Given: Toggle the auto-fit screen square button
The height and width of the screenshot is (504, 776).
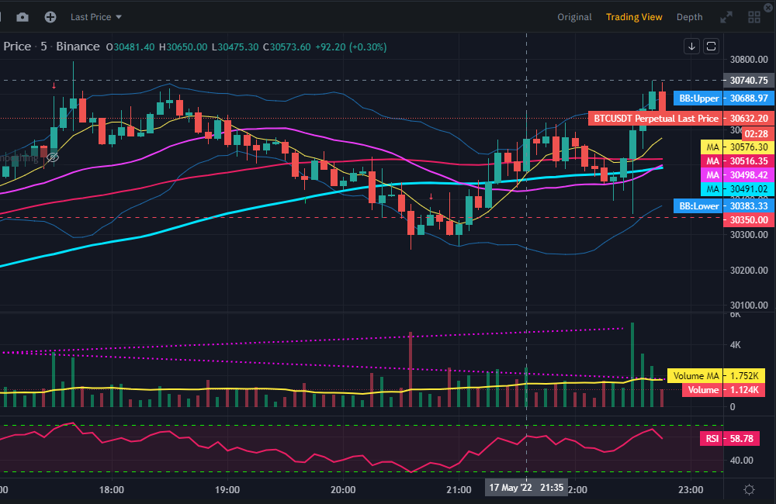Looking at the screenshot, I should [711, 47].
